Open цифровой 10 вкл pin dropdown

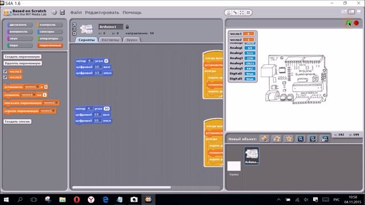click(98, 67)
